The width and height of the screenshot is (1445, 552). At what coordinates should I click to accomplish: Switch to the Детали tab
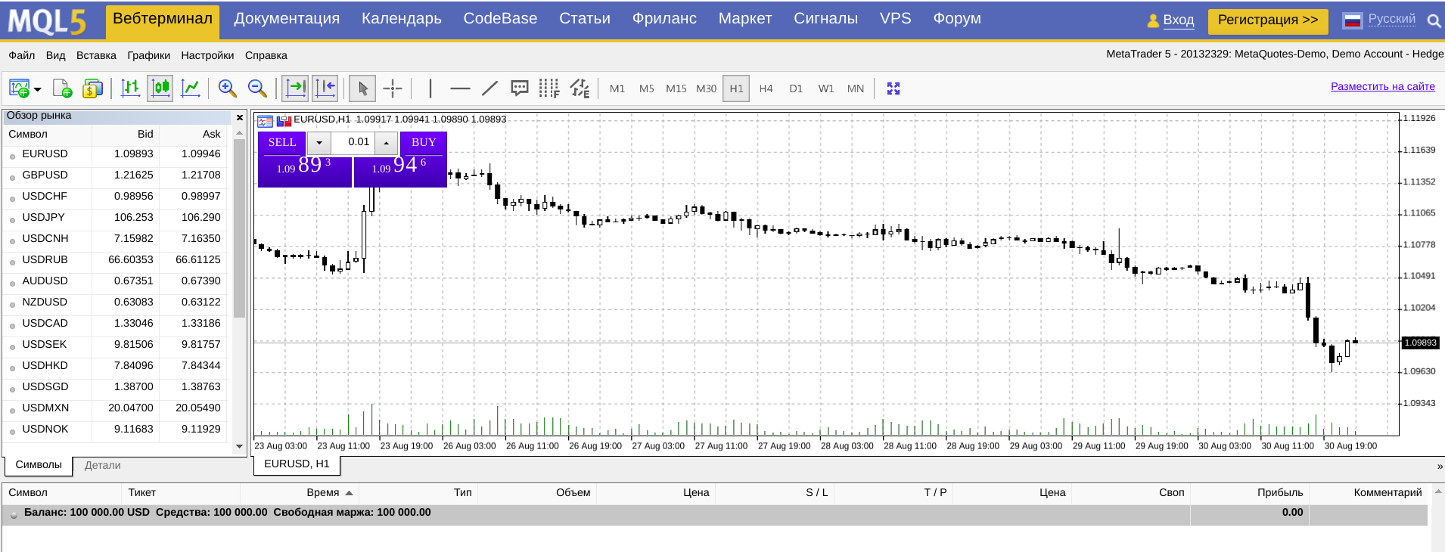[102, 465]
